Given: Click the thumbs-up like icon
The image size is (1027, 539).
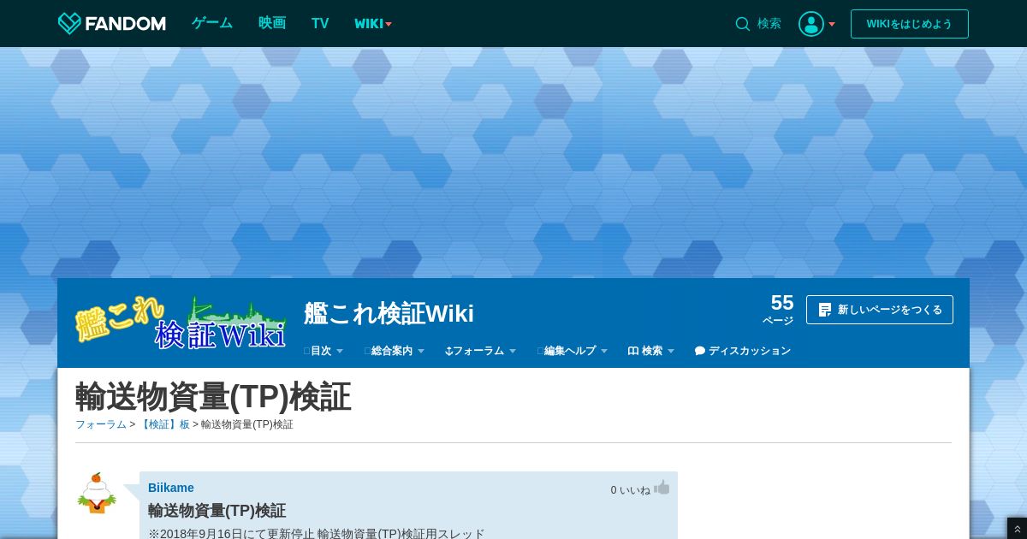Looking at the screenshot, I should coord(662,488).
